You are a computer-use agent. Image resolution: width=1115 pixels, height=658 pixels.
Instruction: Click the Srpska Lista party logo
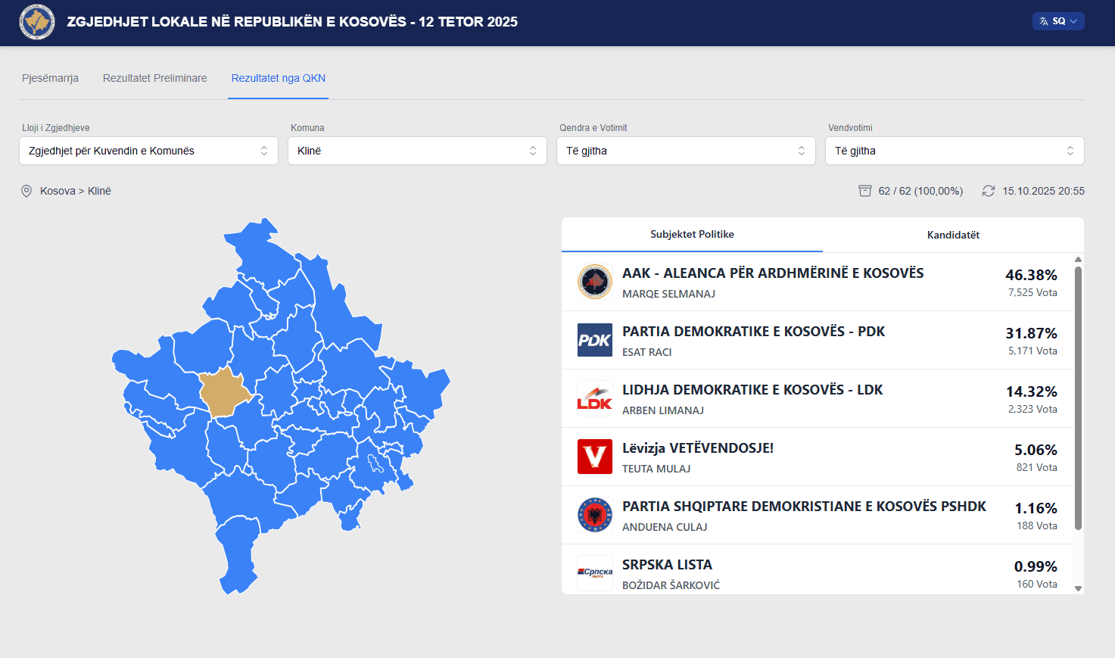click(595, 573)
